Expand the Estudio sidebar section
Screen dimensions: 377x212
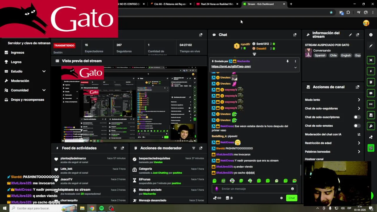(44, 71)
